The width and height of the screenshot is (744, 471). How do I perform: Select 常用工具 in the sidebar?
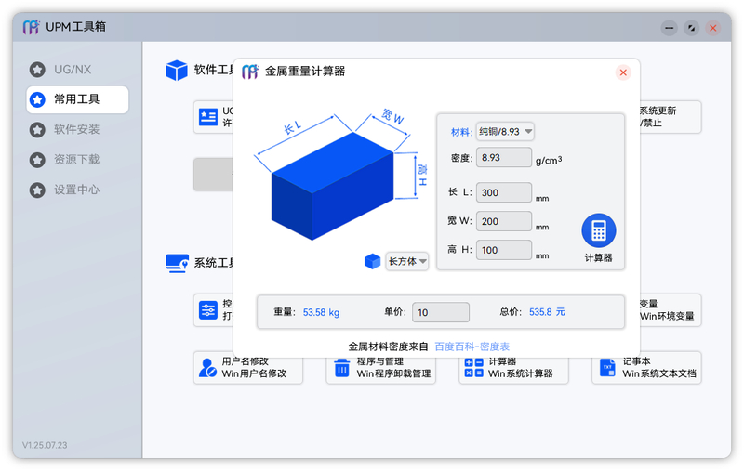click(x=77, y=99)
